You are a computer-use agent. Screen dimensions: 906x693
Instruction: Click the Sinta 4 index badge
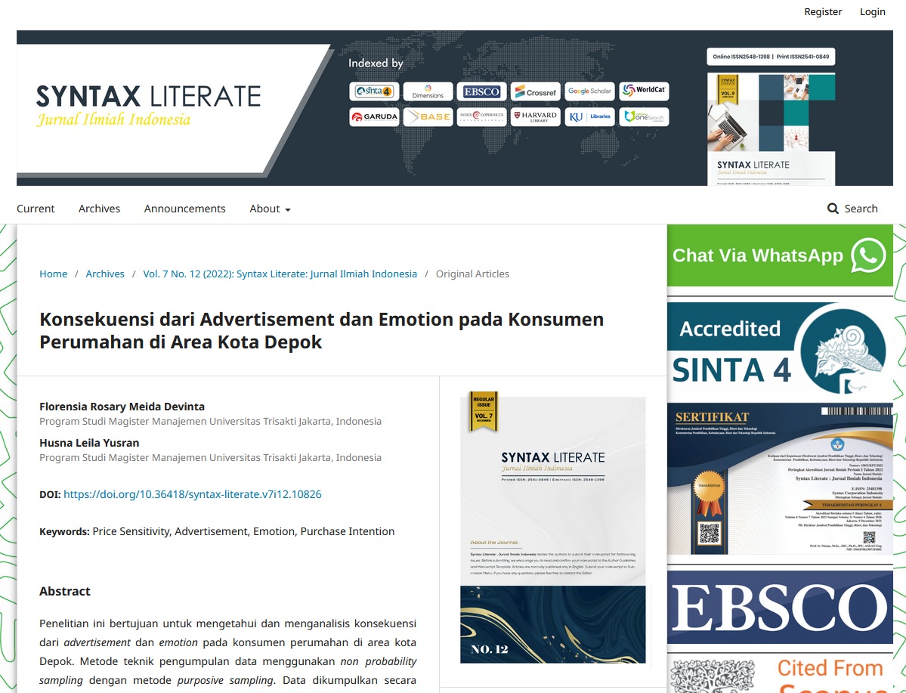point(374,91)
